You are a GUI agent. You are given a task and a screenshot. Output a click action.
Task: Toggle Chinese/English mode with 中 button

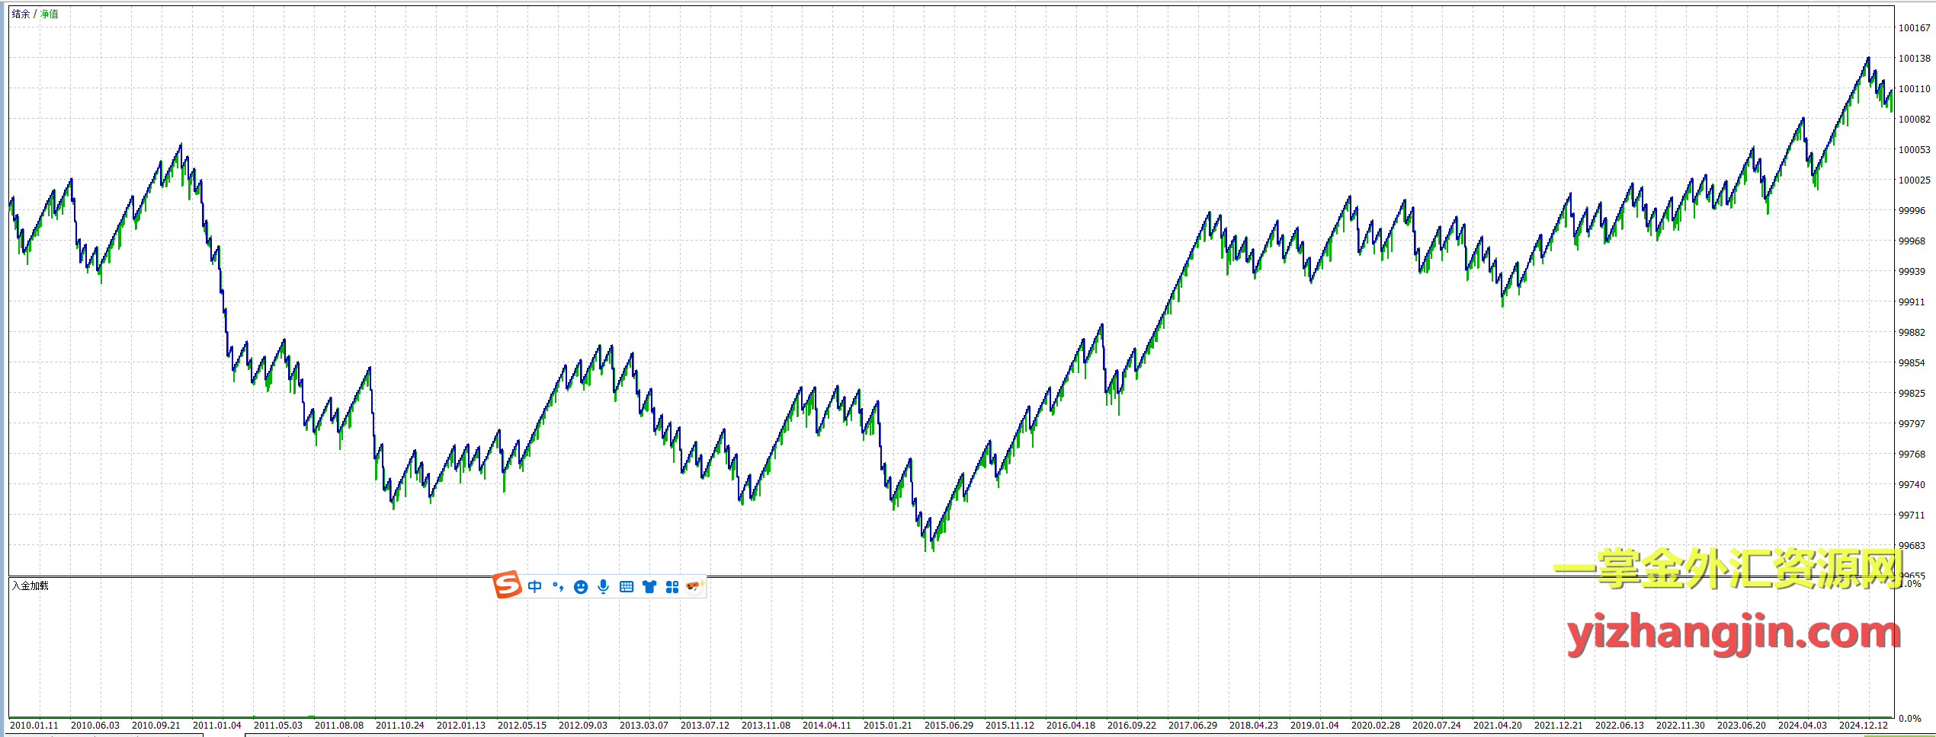(x=535, y=586)
